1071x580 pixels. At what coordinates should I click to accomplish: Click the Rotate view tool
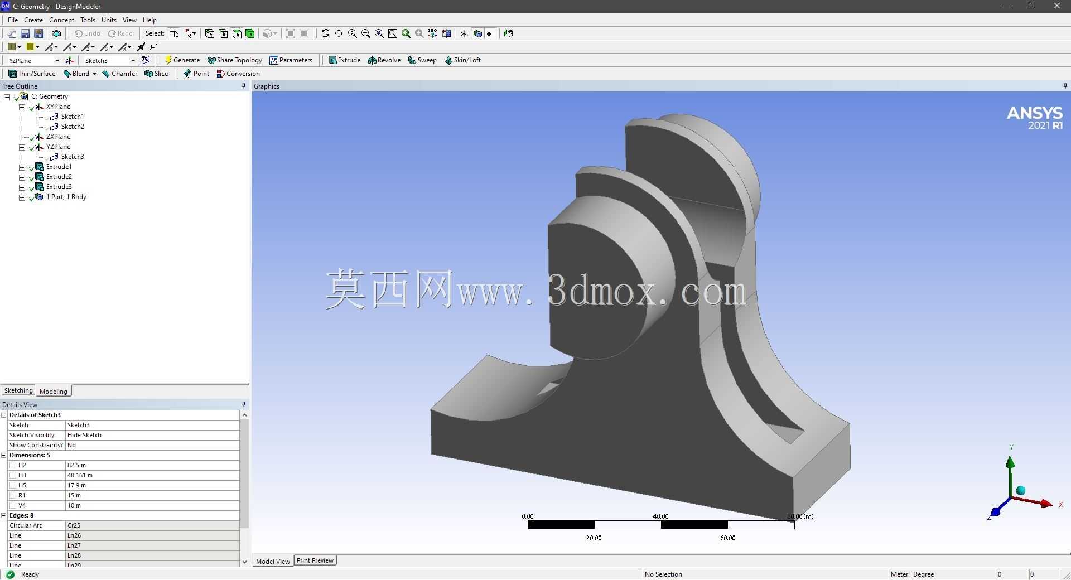325,33
